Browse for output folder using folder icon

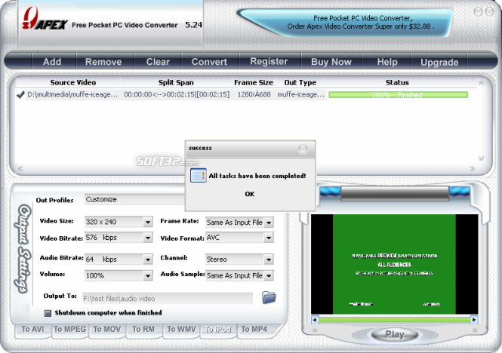(269, 297)
